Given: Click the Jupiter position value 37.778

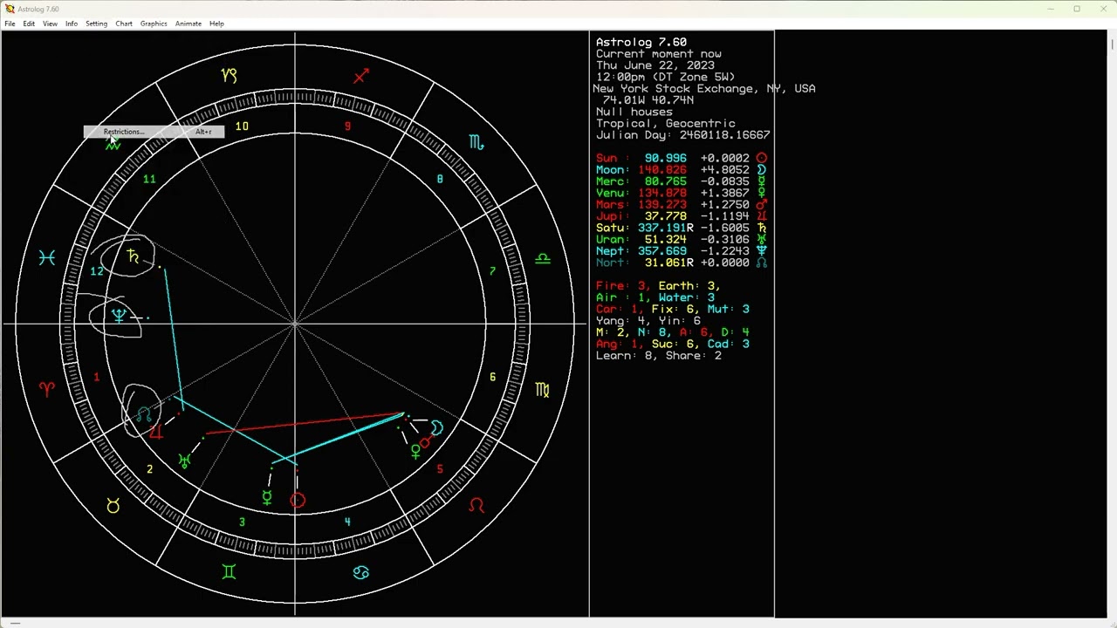Looking at the screenshot, I should click(x=666, y=216).
